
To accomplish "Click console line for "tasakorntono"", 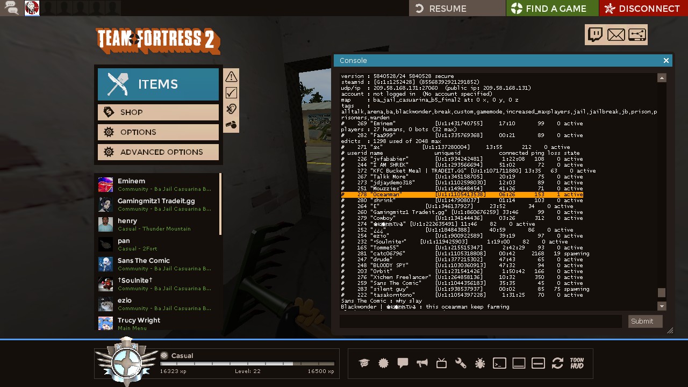I will pyautogui.click(x=462, y=295).
